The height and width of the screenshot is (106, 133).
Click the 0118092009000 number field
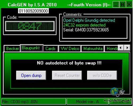34,11
